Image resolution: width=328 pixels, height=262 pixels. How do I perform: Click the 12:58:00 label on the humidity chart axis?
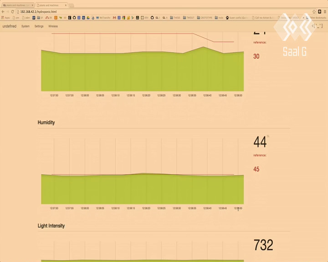point(85,208)
